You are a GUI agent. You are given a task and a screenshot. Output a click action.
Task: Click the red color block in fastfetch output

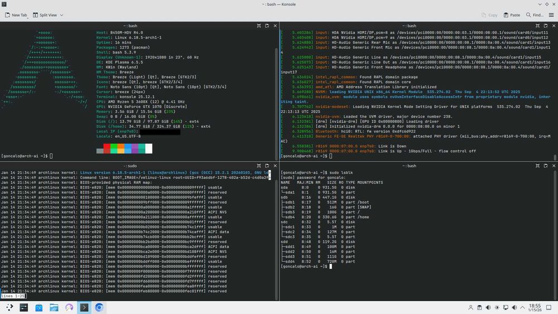point(107,148)
